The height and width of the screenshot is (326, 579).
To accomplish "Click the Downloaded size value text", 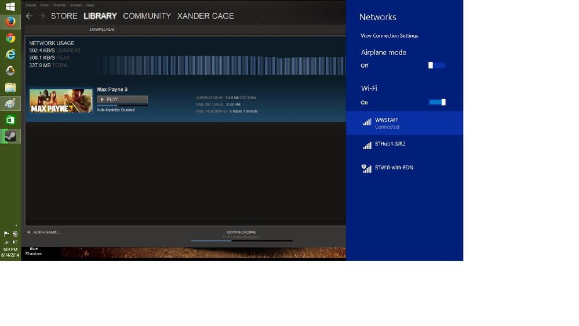I will point(241,97).
